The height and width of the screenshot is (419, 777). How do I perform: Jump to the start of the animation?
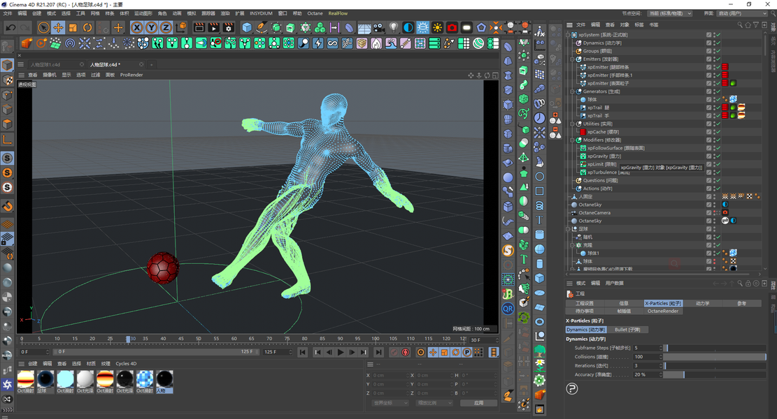pyautogui.click(x=302, y=352)
